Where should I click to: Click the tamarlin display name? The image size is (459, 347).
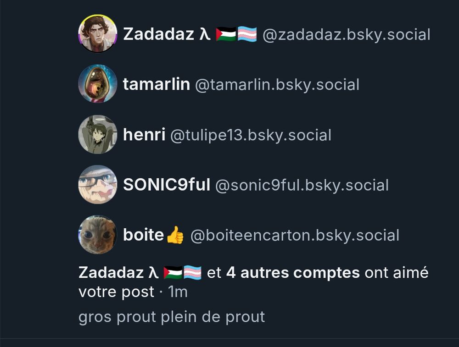pyautogui.click(x=157, y=84)
